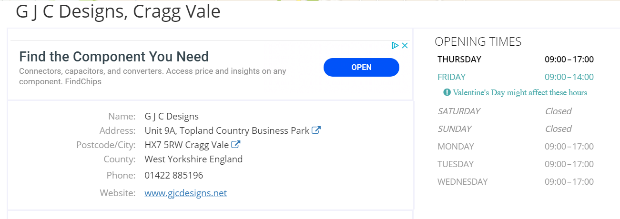Screen dimensions: 620x219
Task: Click the external link icon beside the address
Action: [316, 130]
